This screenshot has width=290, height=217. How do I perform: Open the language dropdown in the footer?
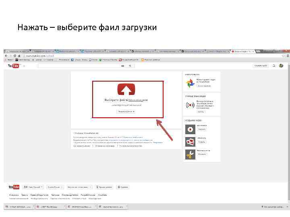[33, 187]
